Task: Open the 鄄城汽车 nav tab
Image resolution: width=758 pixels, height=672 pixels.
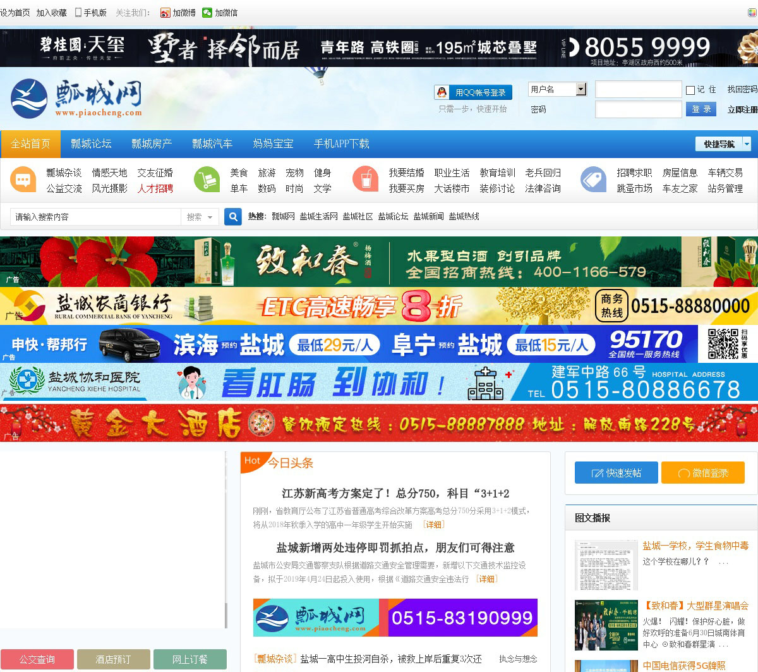Action: click(x=212, y=144)
